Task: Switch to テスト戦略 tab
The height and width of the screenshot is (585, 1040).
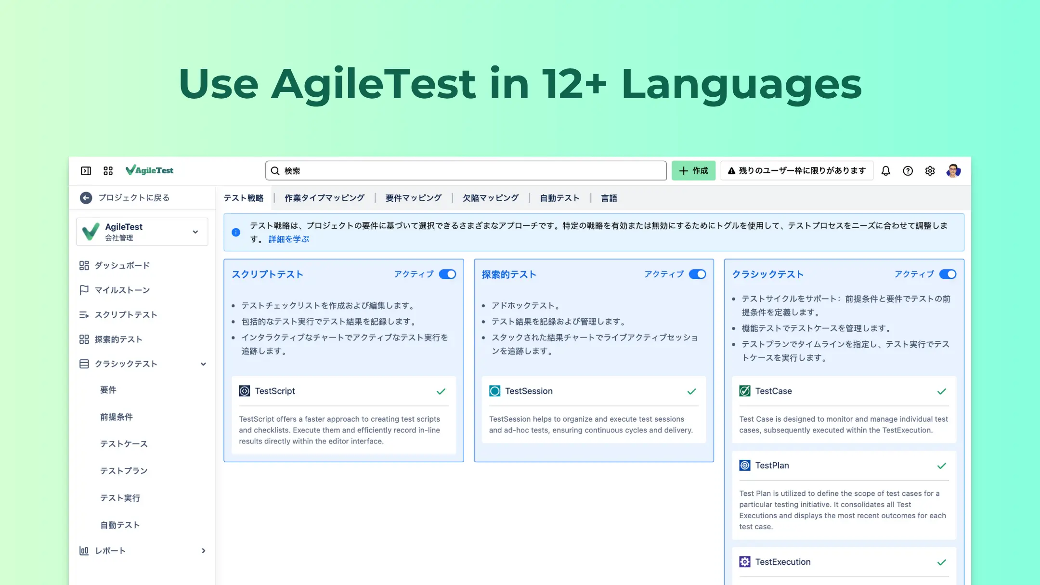Action: coord(244,198)
